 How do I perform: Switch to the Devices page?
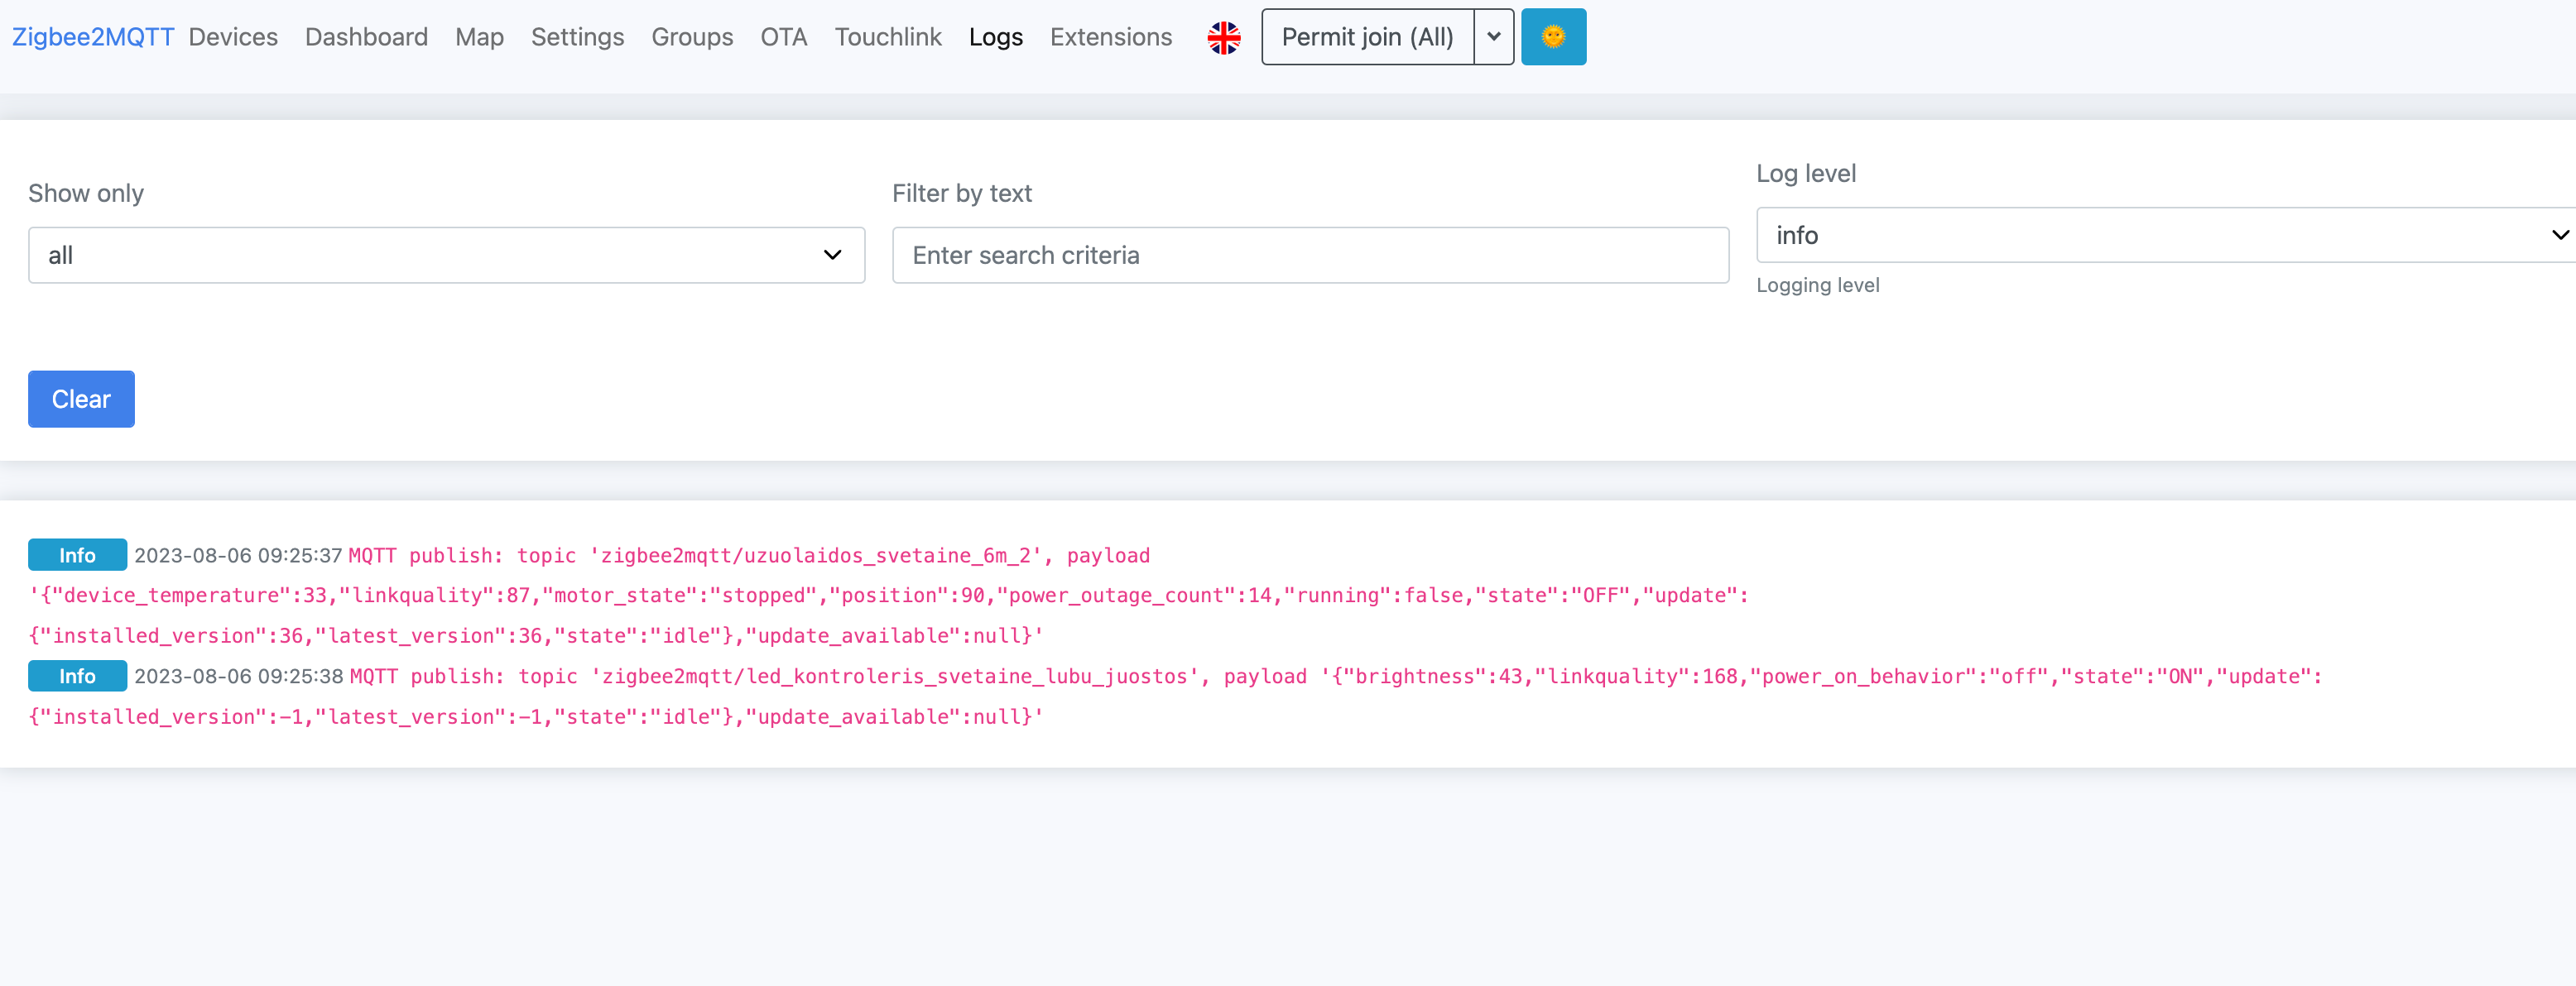click(233, 37)
